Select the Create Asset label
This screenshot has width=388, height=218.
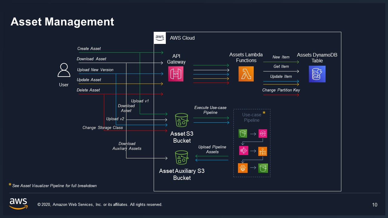(89, 48)
